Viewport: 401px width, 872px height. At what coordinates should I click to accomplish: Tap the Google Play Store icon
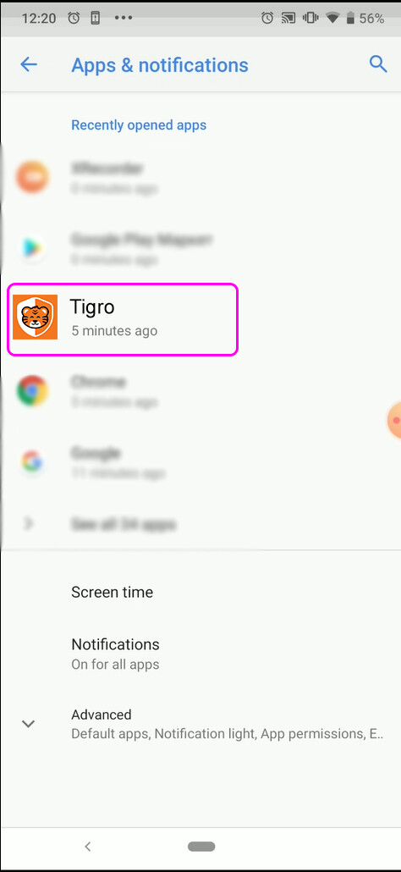31,248
